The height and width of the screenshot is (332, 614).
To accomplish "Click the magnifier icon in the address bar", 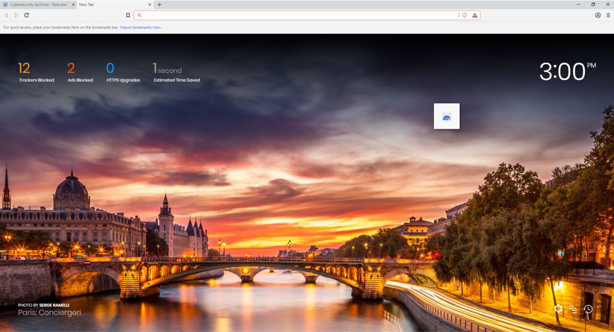I will (139, 15).
